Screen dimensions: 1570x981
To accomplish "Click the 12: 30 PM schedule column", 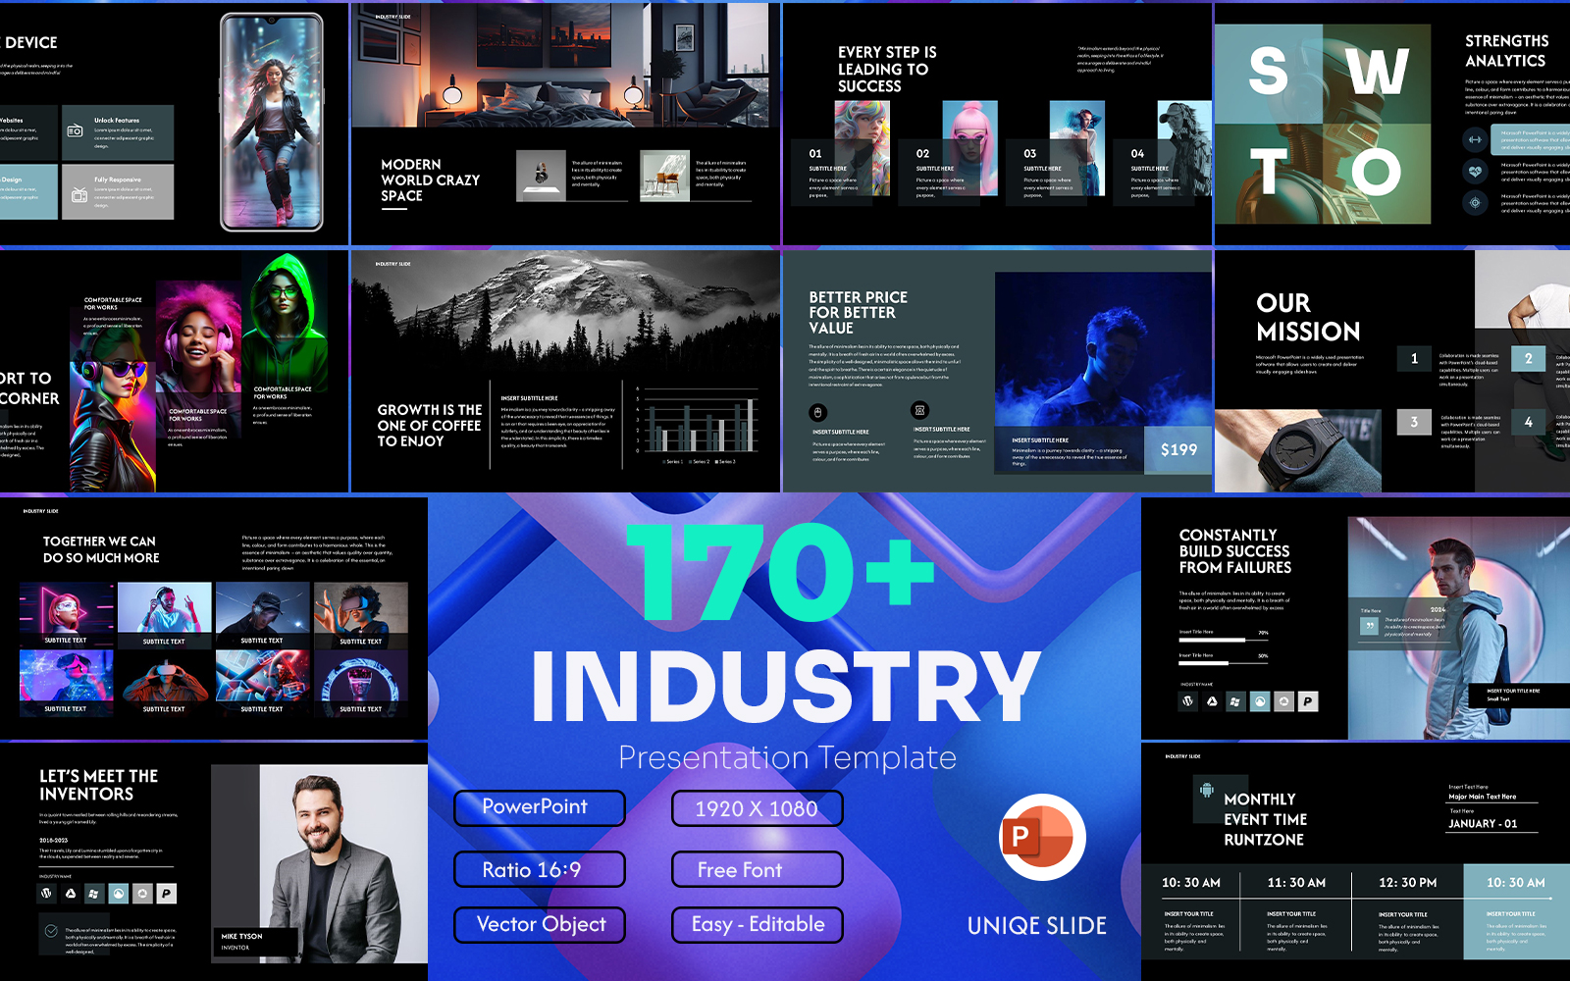I will click(x=1408, y=914).
